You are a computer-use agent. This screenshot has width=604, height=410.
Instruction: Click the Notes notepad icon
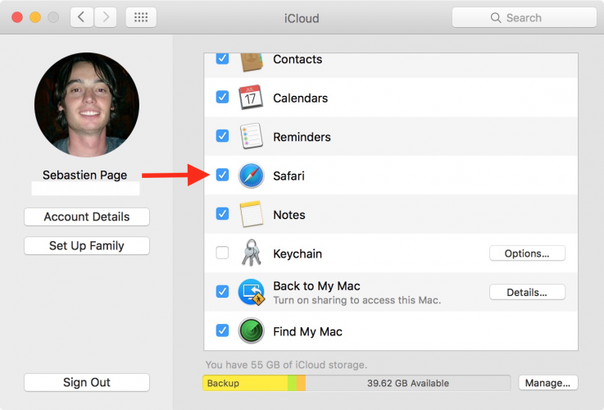(x=251, y=214)
